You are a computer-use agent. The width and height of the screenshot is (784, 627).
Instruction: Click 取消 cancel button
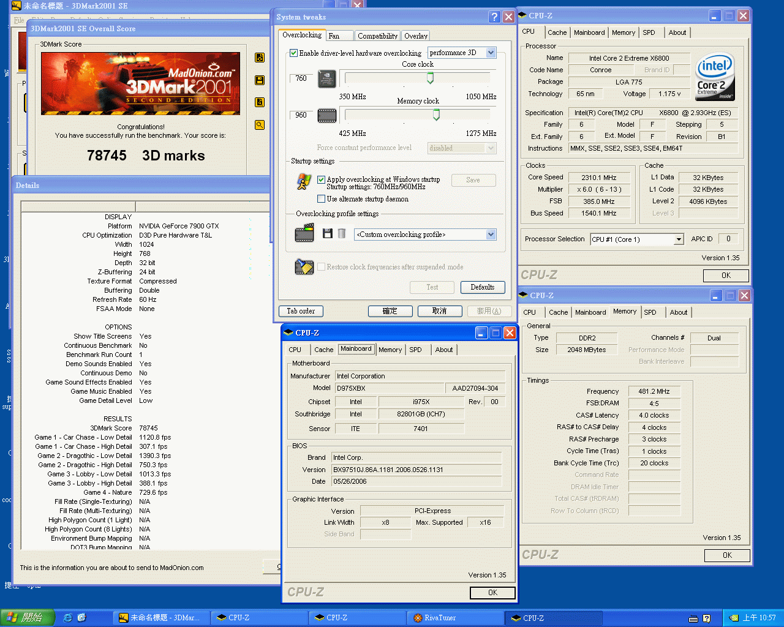tap(440, 311)
